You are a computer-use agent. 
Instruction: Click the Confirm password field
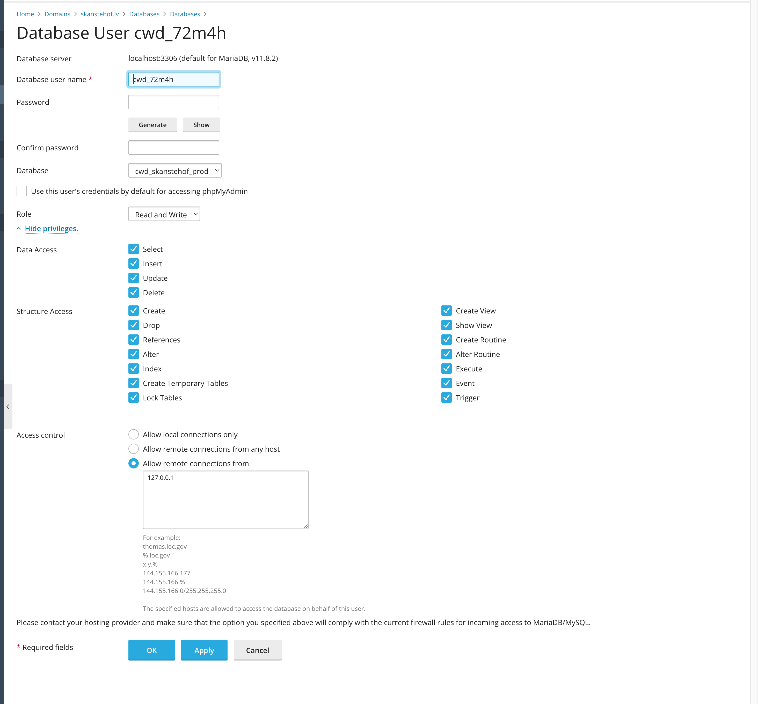174,148
